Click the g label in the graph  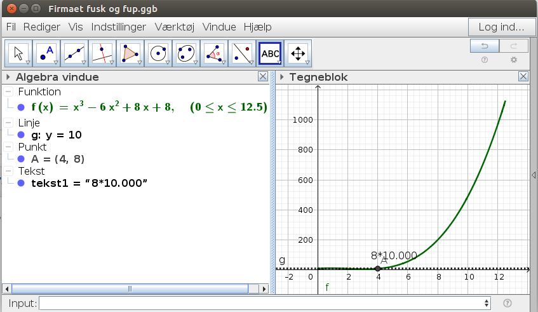[x=282, y=260]
